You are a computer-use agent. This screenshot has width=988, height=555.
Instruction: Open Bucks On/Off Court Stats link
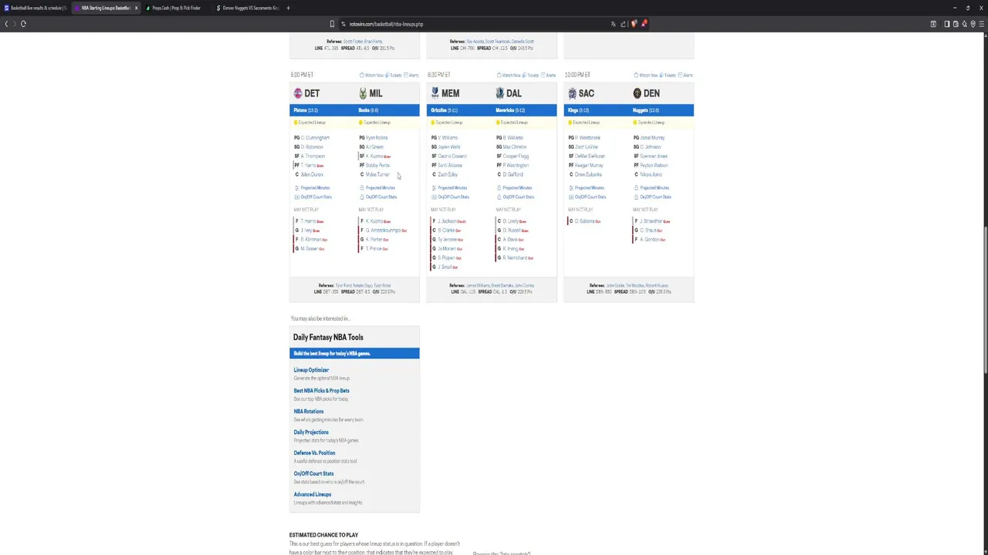(378, 197)
